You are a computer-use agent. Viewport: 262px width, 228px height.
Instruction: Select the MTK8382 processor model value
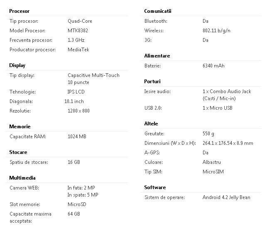click(x=78, y=31)
